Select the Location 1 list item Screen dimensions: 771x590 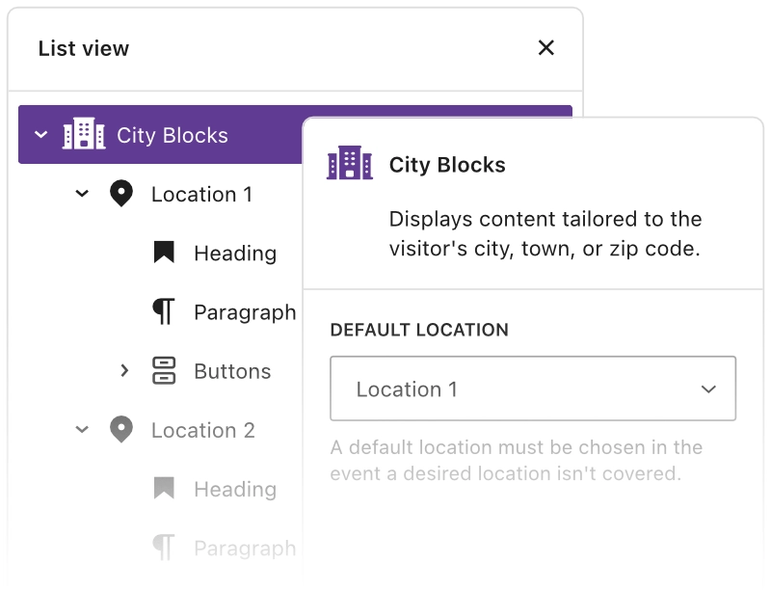coord(201,194)
